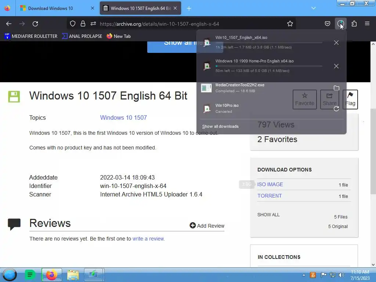Click the Windows 10 1909 progress bar
This screenshot has height=282, width=376.
coord(269,66)
